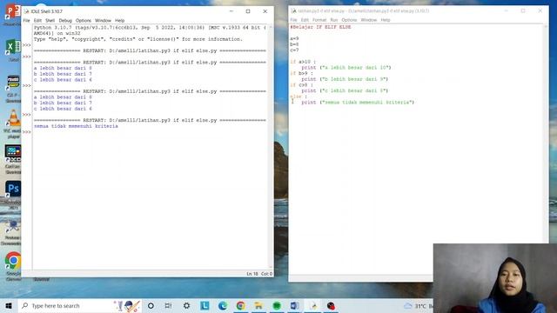Click the line c=7 in editor
The image size is (557, 313).
tap(294, 50)
